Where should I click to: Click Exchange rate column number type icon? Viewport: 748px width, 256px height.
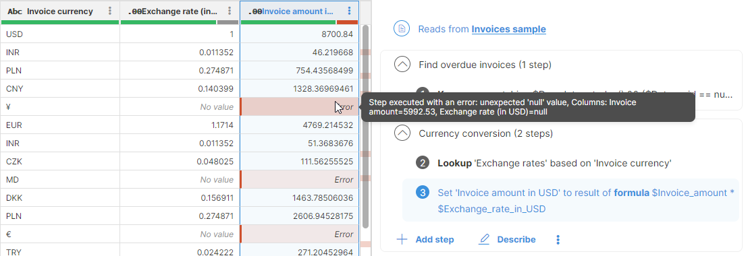tap(136, 11)
